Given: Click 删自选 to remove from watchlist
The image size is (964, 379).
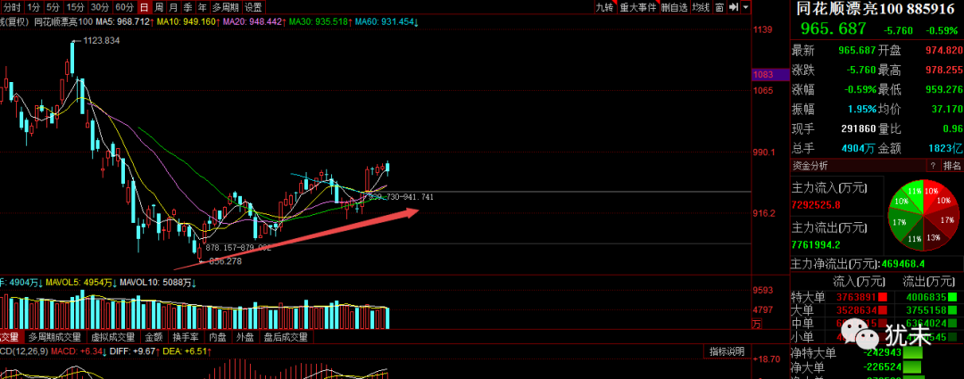Looking at the screenshot, I should [675, 7].
